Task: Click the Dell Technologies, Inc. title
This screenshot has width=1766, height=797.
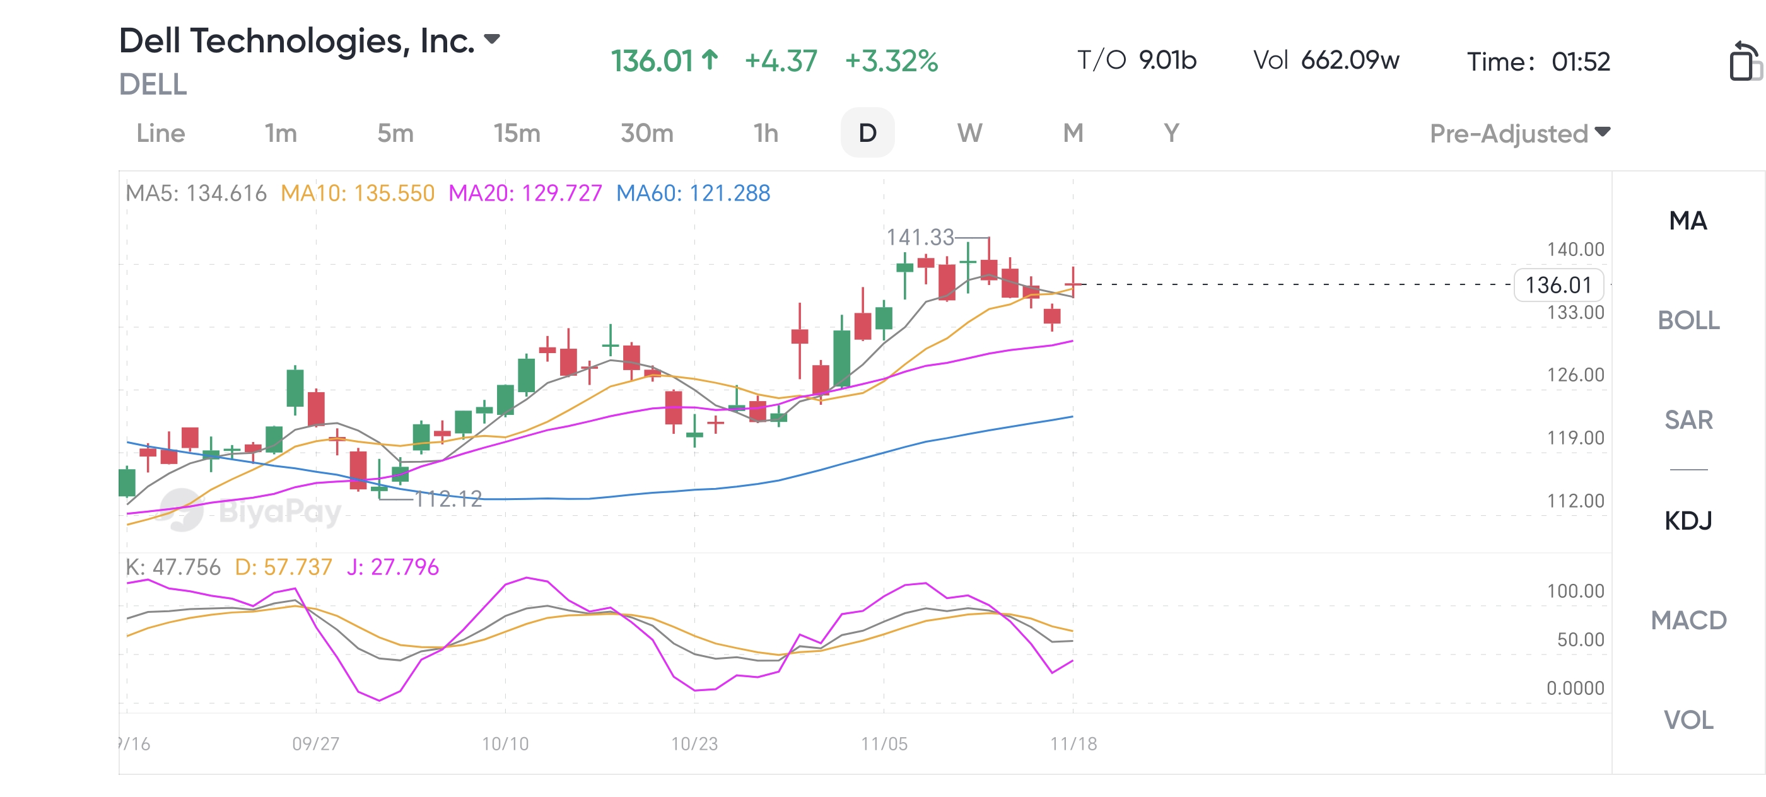Action: click(x=297, y=41)
